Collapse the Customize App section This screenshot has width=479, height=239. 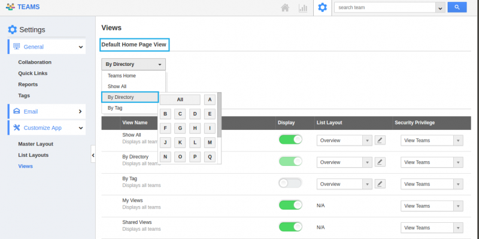tap(81, 128)
